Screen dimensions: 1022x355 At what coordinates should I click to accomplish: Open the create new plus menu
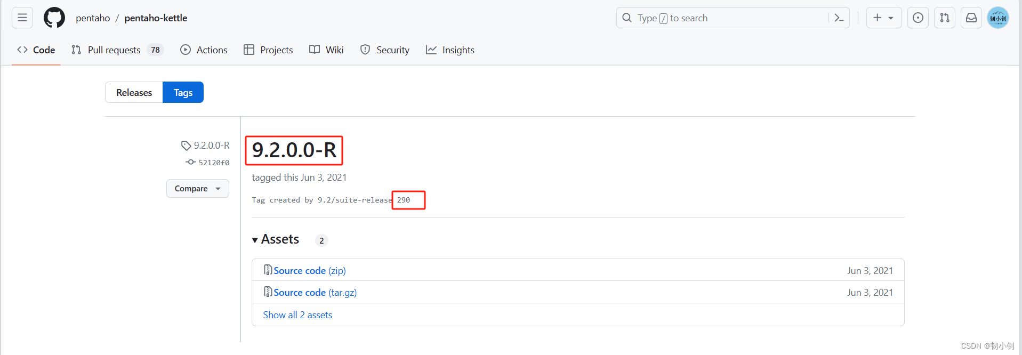click(884, 18)
